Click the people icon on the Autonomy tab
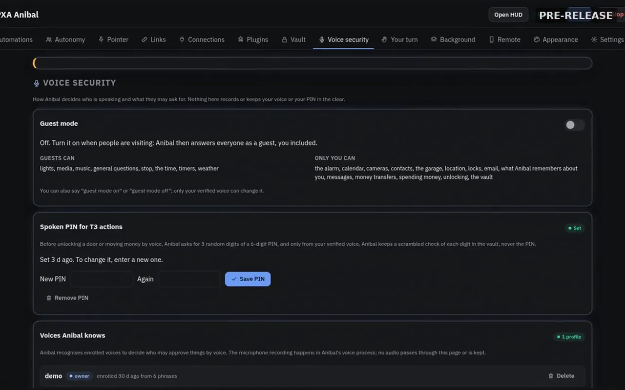Screen dimensions: 625x390 (x=49, y=39)
